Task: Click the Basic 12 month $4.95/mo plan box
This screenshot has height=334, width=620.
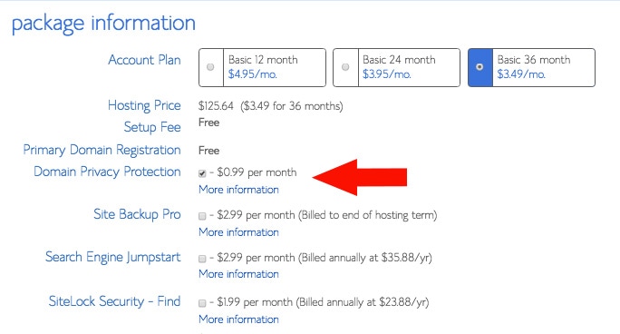Action: [x=262, y=67]
